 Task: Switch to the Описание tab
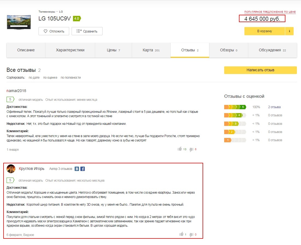click(26, 50)
